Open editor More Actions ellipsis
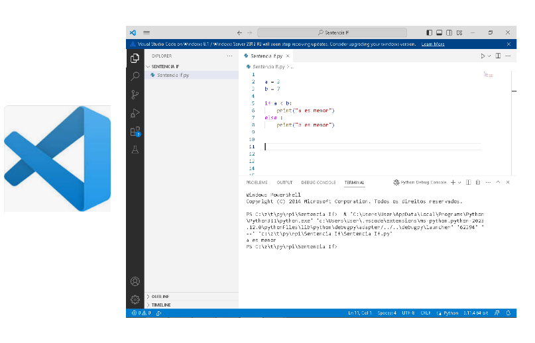 point(508,56)
